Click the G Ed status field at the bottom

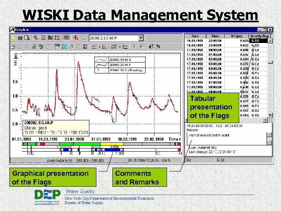click(244, 160)
